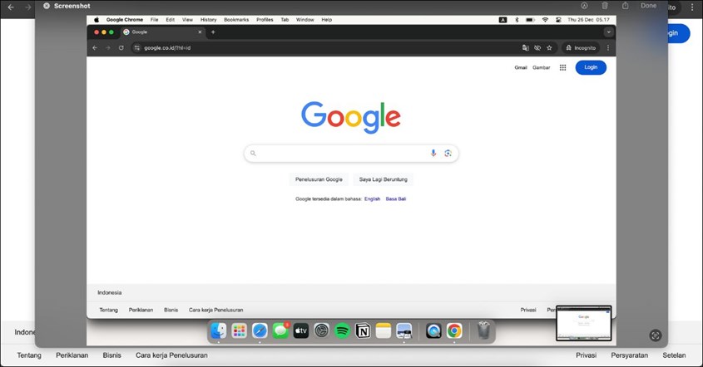Screen dimensions: 703x367
Task: Open Chrome's three-dot menu next to Incognito
Action: pos(608,48)
